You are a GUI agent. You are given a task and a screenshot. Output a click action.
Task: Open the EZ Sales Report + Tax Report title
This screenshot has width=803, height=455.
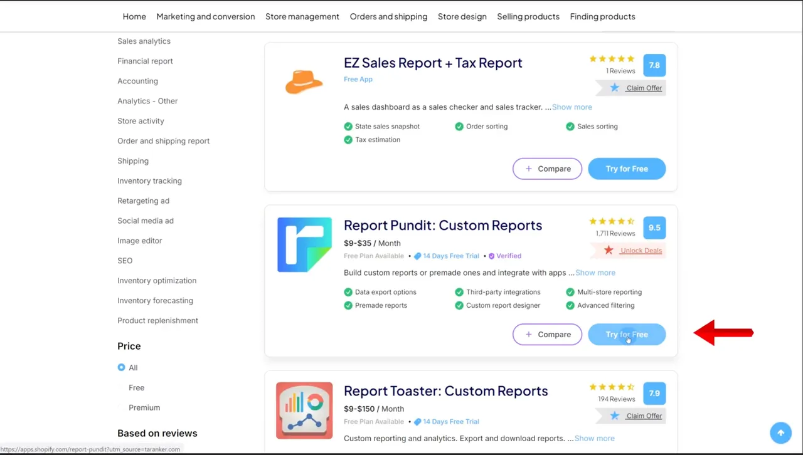coord(433,63)
